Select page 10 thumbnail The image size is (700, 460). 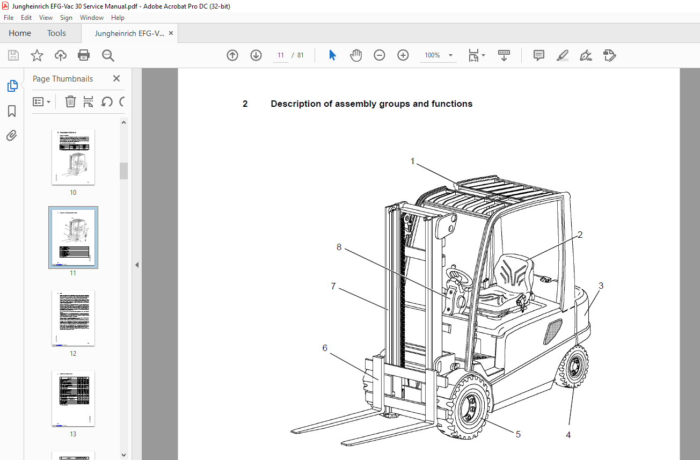pyautogui.click(x=73, y=157)
